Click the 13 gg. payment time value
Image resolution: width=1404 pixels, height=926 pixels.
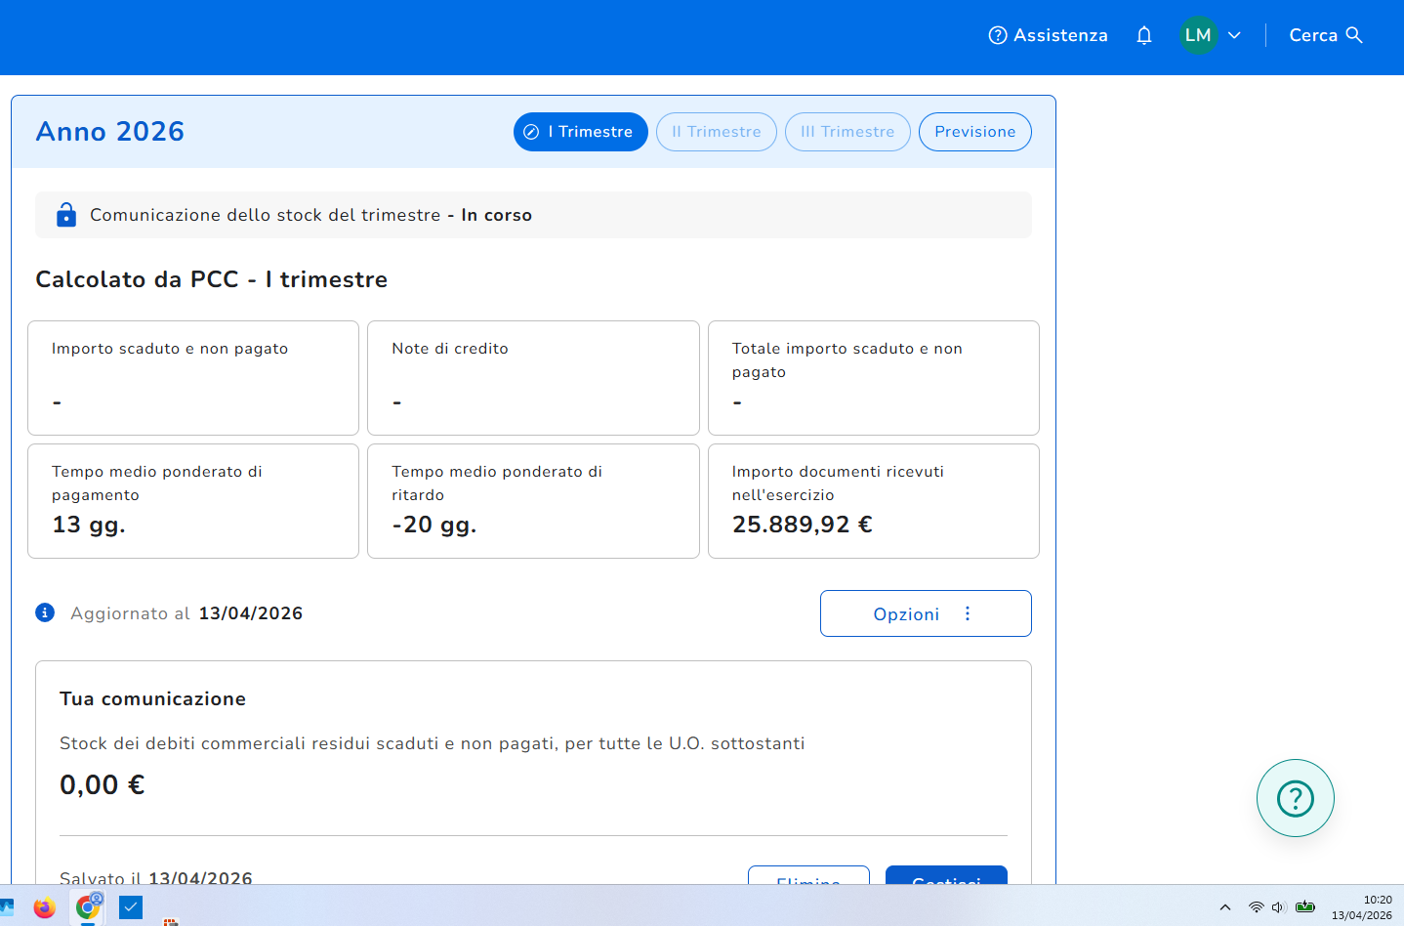tap(89, 526)
